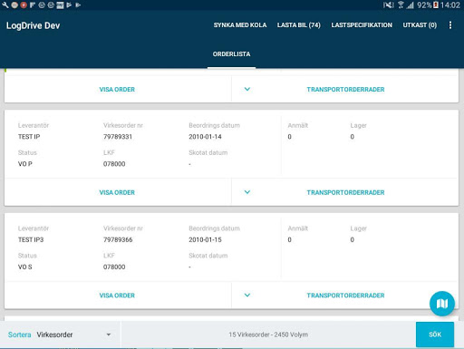
Task: Expand chevron in the topmost order card
Action: pyautogui.click(x=247, y=89)
